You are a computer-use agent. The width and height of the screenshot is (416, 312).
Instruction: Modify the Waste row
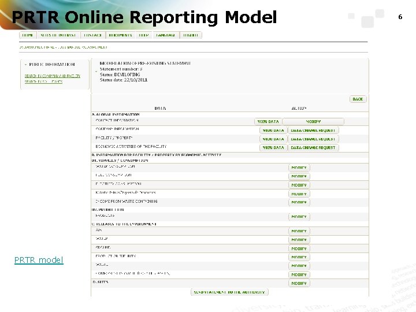tap(299, 266)
